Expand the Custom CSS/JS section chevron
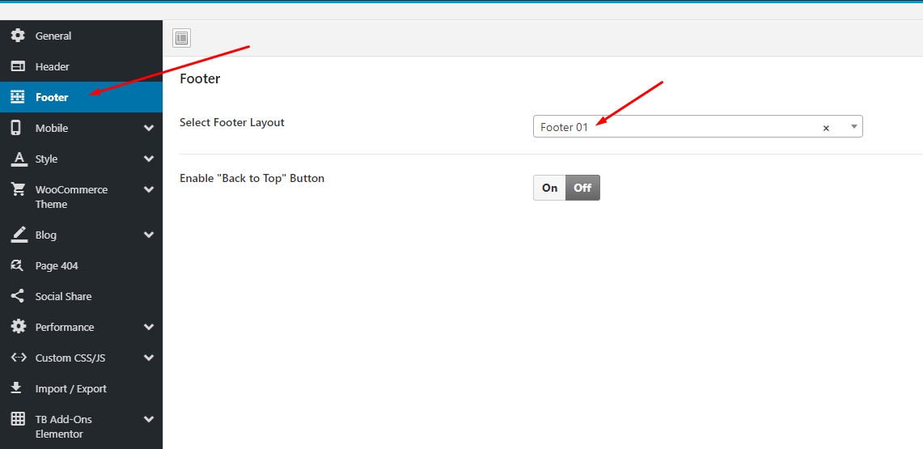Image resolution: width=923 pixels, height=449 pixels. click(x=149, y=358)
